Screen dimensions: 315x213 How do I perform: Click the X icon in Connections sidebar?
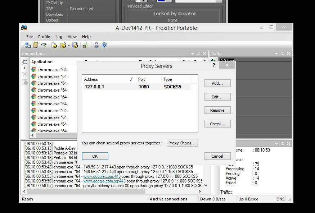24,74
